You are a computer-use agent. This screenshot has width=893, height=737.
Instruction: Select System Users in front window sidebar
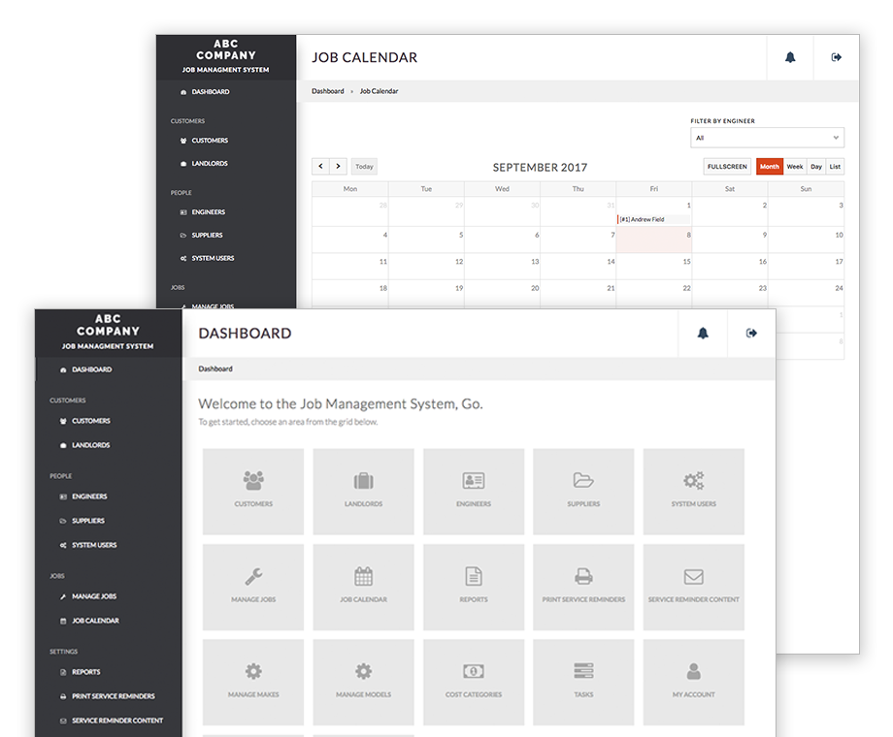click(94, 545)
